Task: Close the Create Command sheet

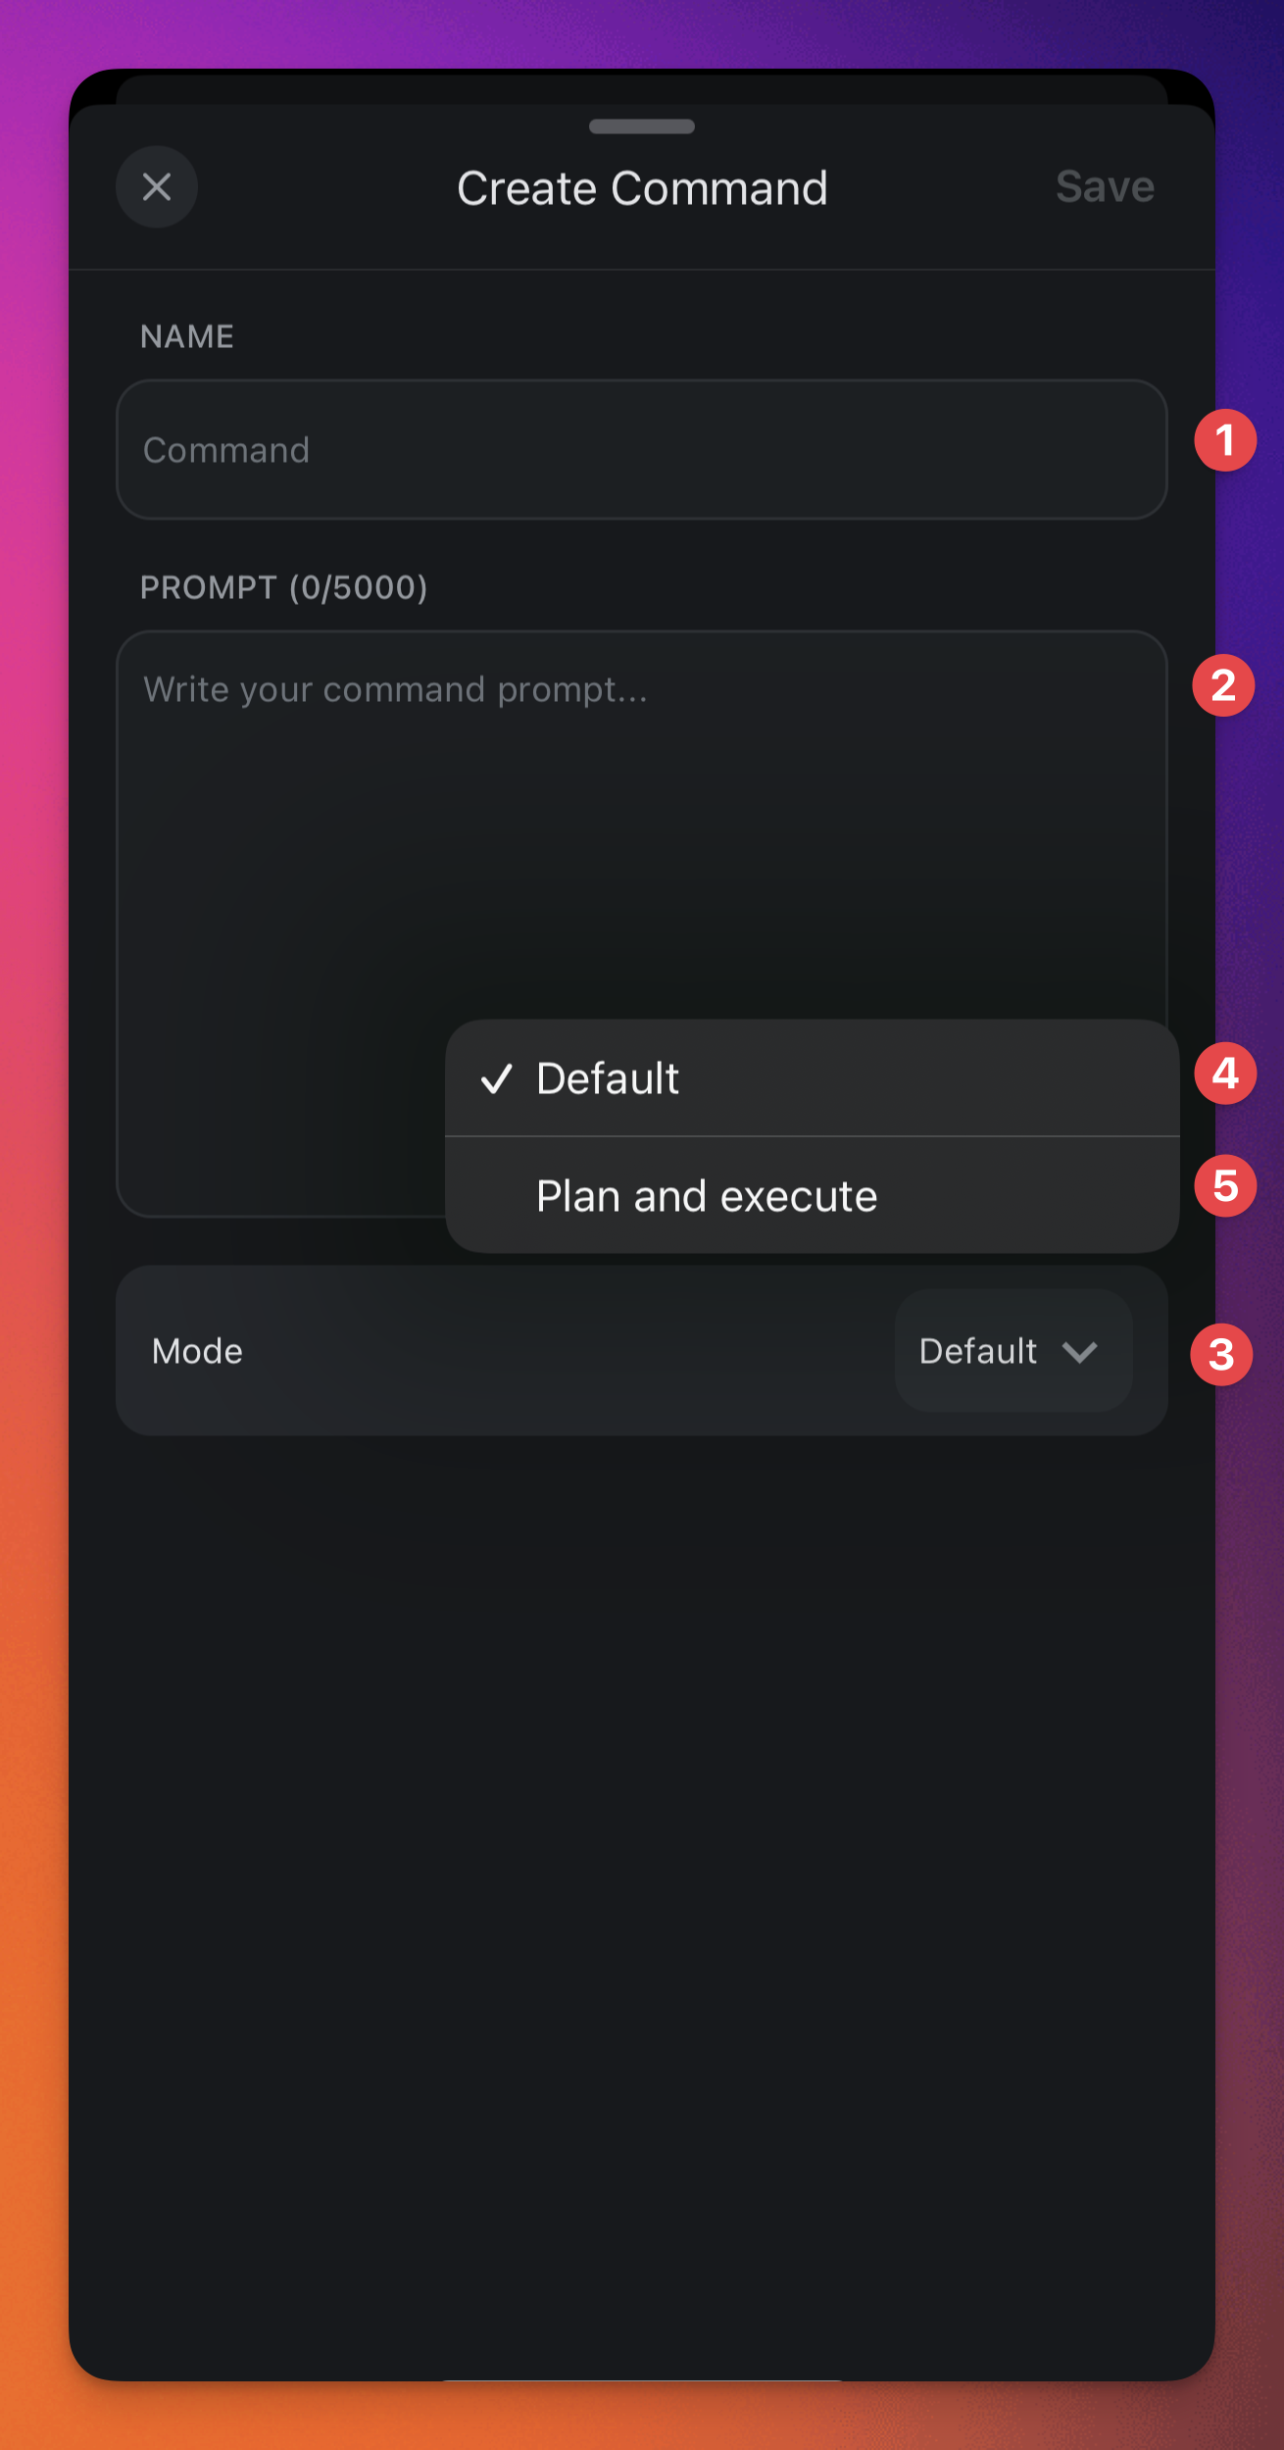Action: (157, 186)
